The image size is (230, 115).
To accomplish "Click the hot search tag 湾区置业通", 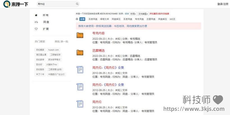I will pyautogui.click(x=41, y=55).
